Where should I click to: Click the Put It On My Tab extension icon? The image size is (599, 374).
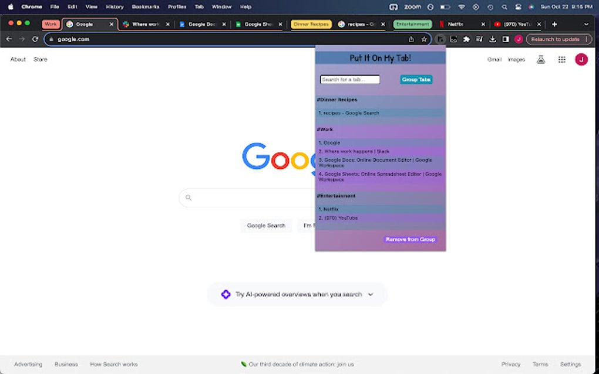pyautogui.click(x=440, y=39)
